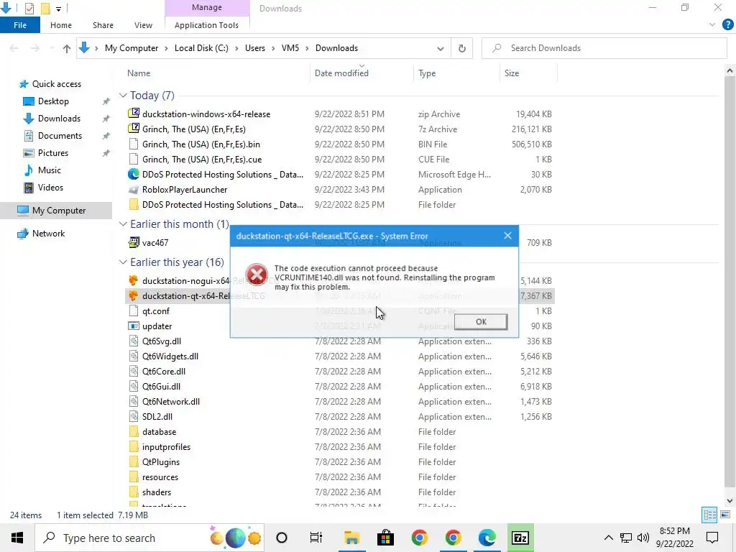Select duckstation-windows-x64-release zip icon
The height and width of the screenshot is (552, 736).
pos(133,114)
